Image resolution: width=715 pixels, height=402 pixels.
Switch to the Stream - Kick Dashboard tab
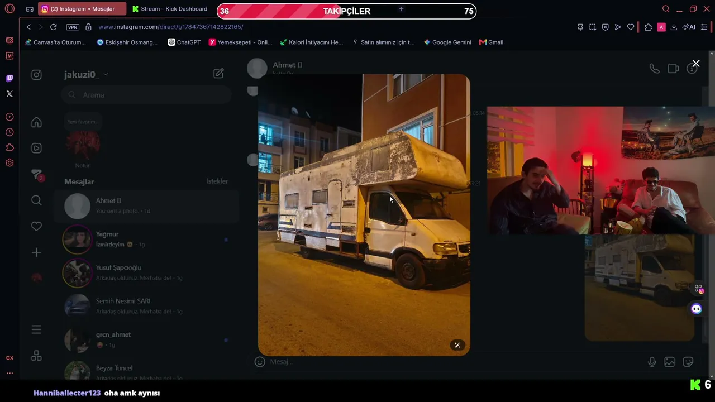tap(170, 9)
